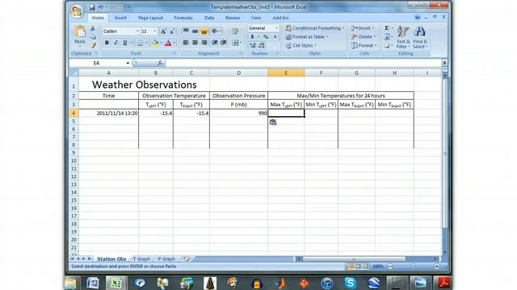The image size is (517, 290).
Task: Open the Name Box dropdown arrow
Action: 128,63
